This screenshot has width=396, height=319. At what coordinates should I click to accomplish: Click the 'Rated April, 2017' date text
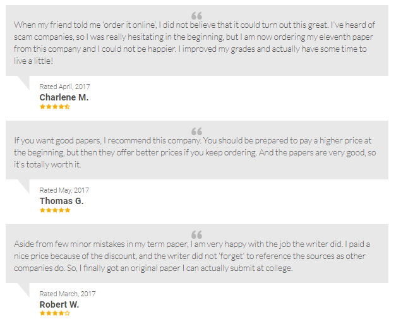pyautogui.click(x=64, y=87)
